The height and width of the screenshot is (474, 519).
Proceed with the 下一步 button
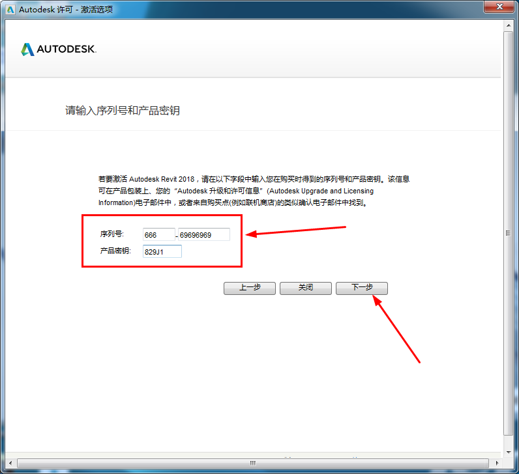tap(362, 288)
